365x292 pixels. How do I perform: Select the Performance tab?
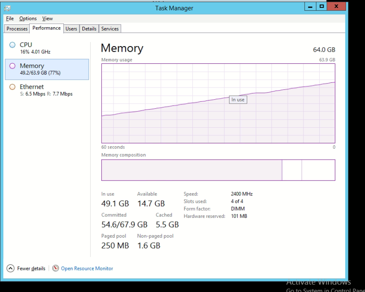pos(47,28)
